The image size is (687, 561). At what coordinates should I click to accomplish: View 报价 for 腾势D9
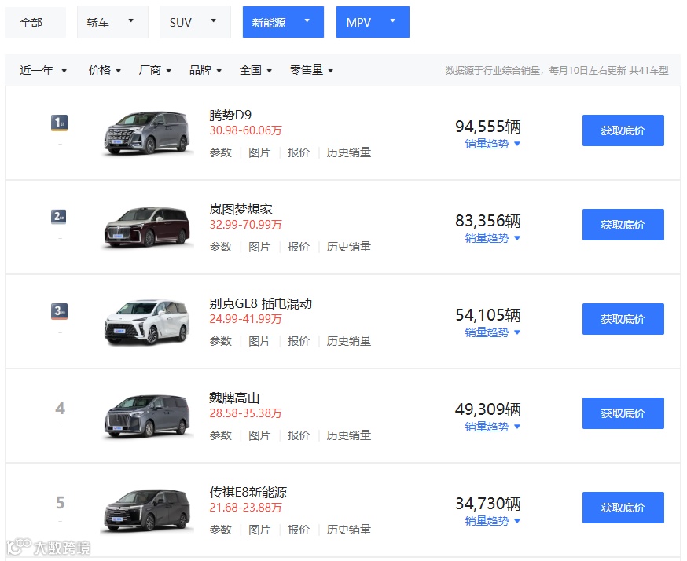tap(299, 152)
